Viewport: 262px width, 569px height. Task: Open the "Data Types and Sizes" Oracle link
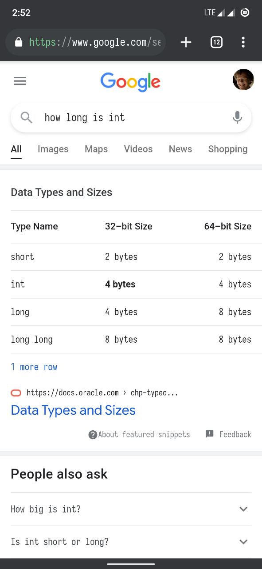click(x=73, y=410)
